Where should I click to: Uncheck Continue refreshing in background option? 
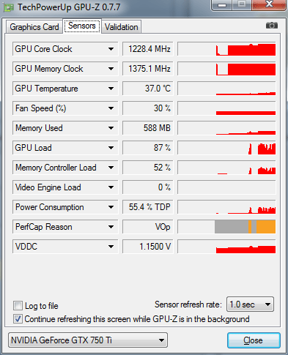pyautogui.click(x=18, y=319)
